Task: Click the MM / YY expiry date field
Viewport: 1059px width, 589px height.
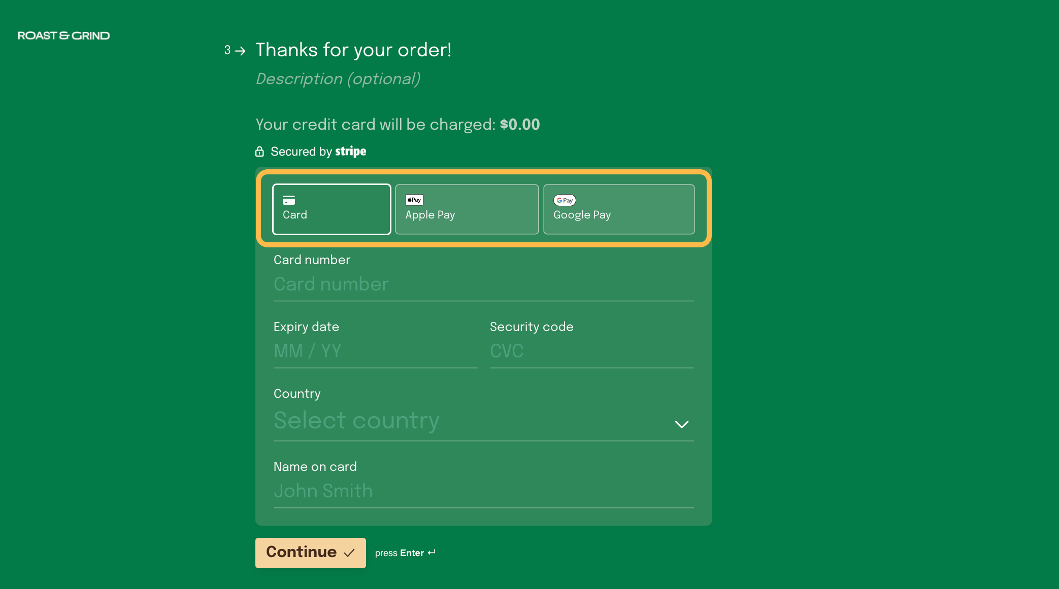Action: click(375, 351)
